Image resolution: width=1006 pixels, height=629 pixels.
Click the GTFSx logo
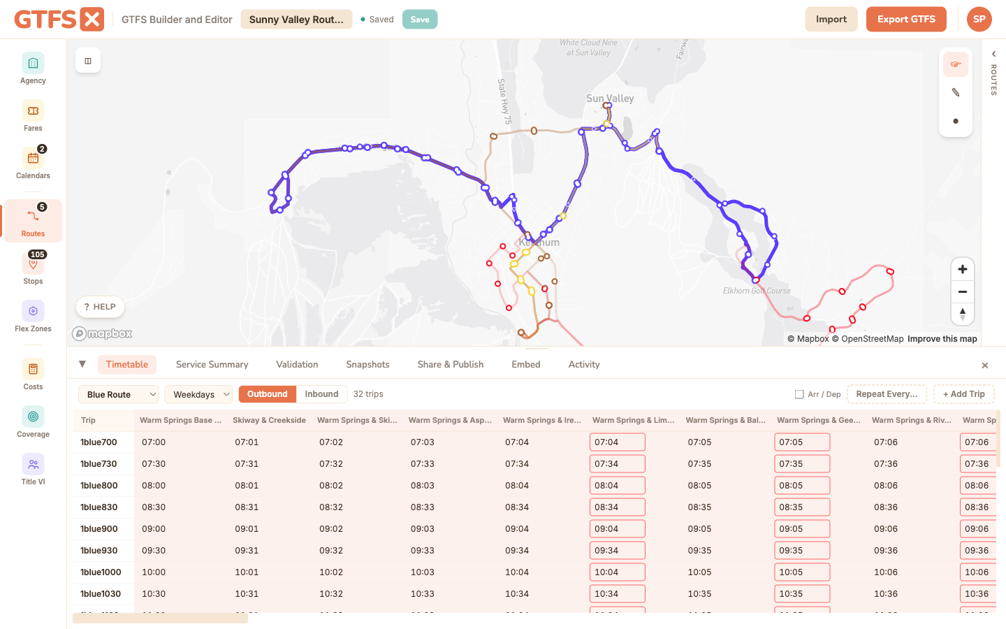coord(59,19)
